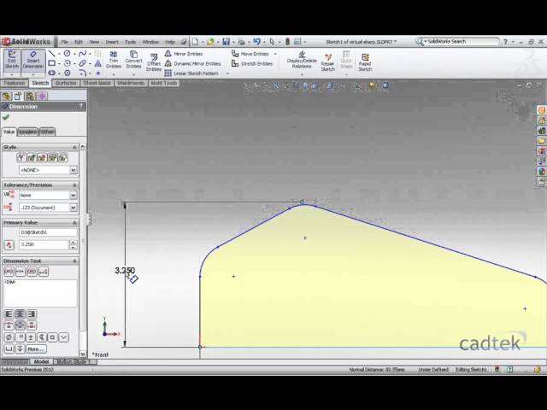Viewport: 547px width, 410px height.
Task: Insert the diameter symbol
Action: 9,337
